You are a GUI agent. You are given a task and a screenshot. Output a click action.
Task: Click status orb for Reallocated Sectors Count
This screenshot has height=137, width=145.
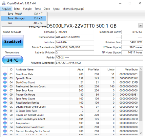(x=5, y=86)
